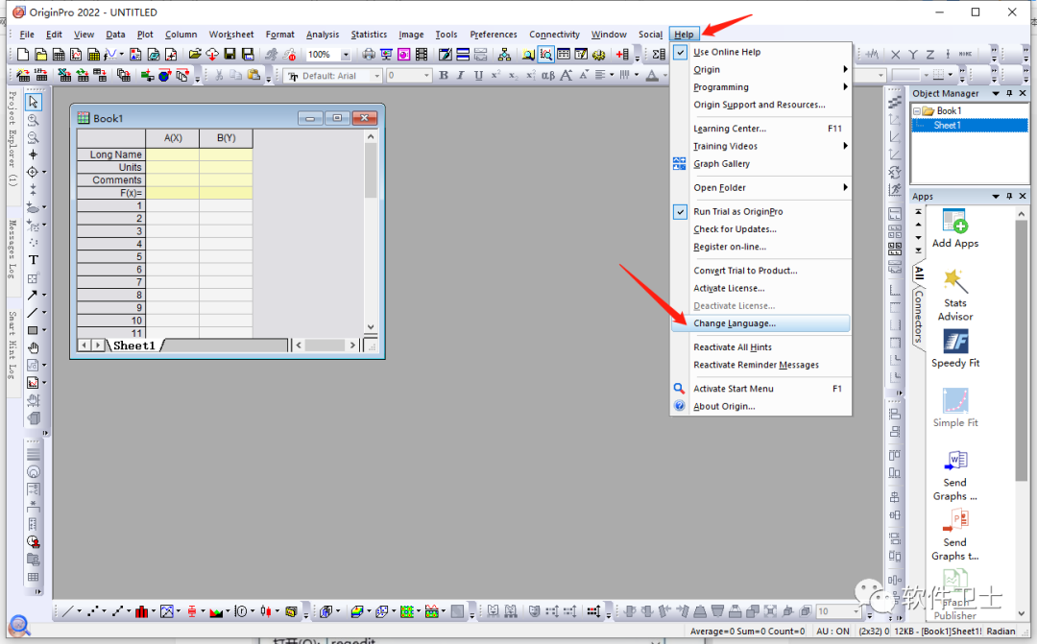Select the Rectangle drawing tool
Screen dimensions: 1037x644
tap(33, 330)
